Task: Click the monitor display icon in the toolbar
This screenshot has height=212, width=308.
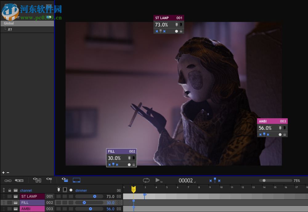Action: (x=76, y=180)
